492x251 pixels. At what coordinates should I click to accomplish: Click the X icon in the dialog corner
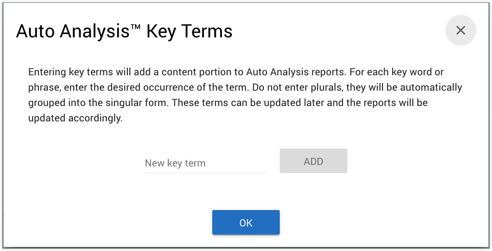coord(460,31)
